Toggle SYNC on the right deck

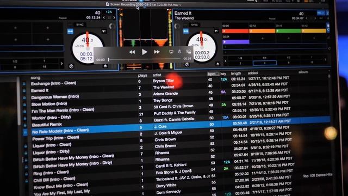click(195, 24)
